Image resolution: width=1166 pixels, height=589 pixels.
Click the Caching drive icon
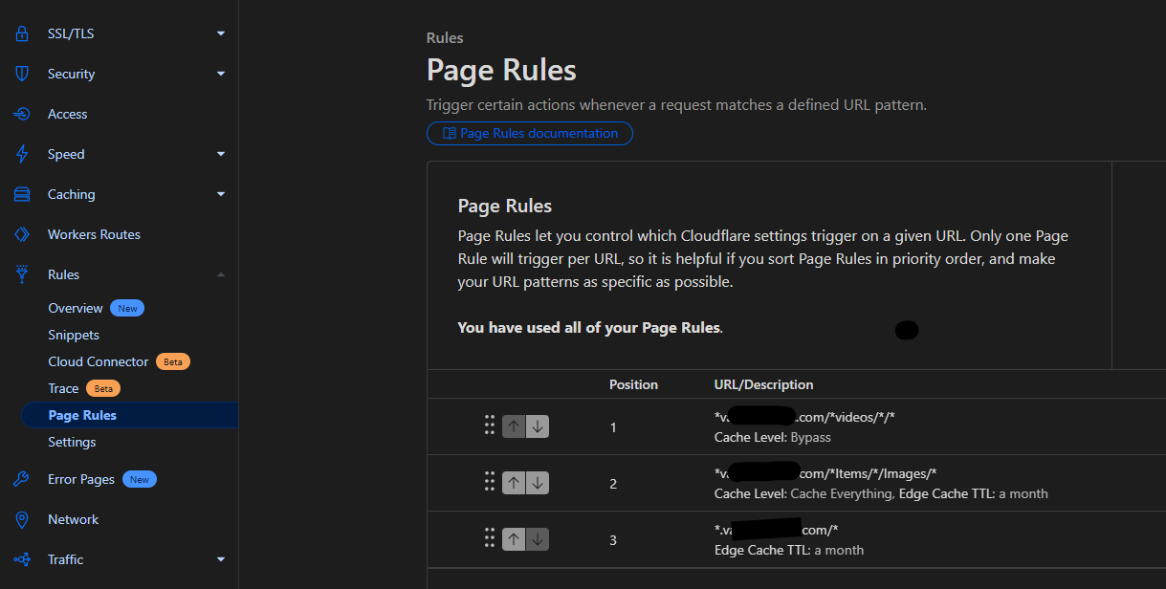pos(22,194)
